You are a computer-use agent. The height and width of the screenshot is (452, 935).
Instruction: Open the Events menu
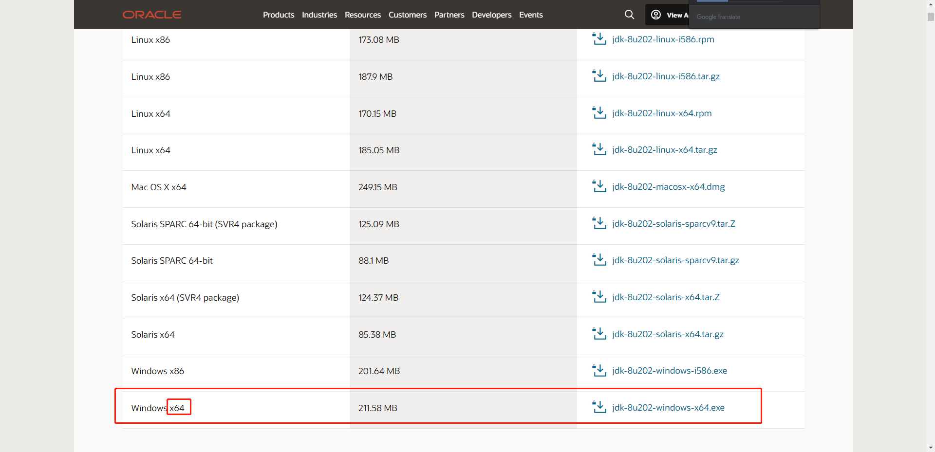pos(531,15)
